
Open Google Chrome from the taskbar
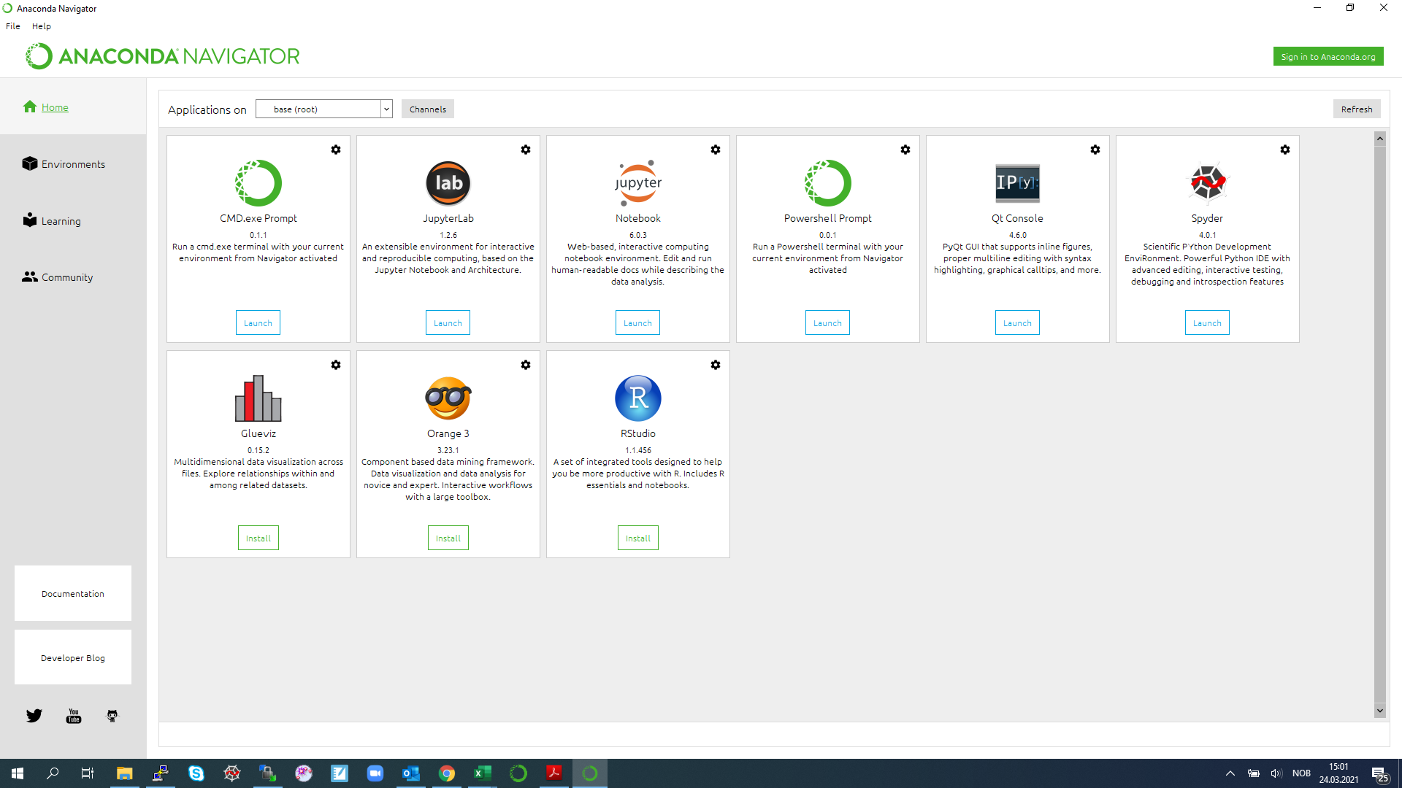click(x=447, y=773)
